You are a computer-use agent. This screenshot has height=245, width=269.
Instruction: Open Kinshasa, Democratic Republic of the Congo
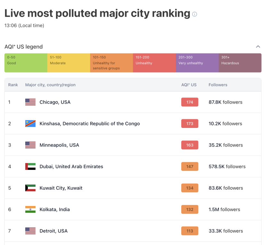(x=90, y=123)
